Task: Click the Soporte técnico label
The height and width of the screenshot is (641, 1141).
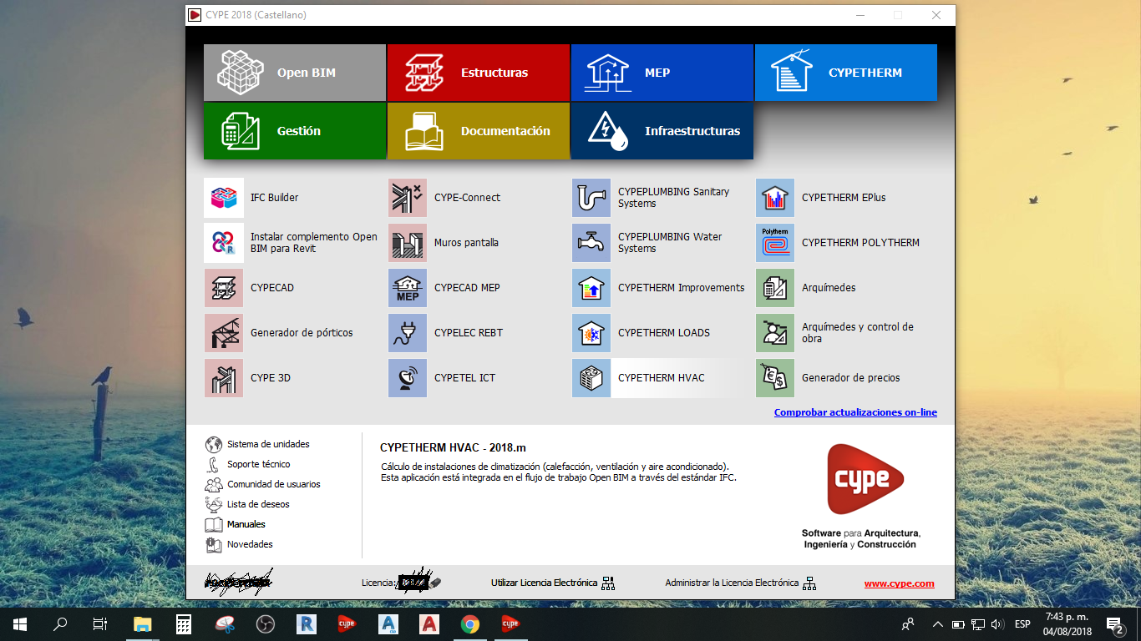Action: [x=259, y=464]
